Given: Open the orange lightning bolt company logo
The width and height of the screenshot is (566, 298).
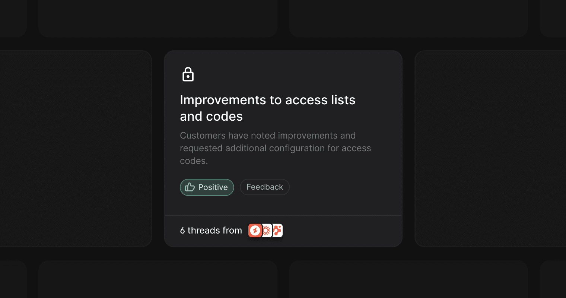Looking at the screenshot, I should (x=255, y=231).
